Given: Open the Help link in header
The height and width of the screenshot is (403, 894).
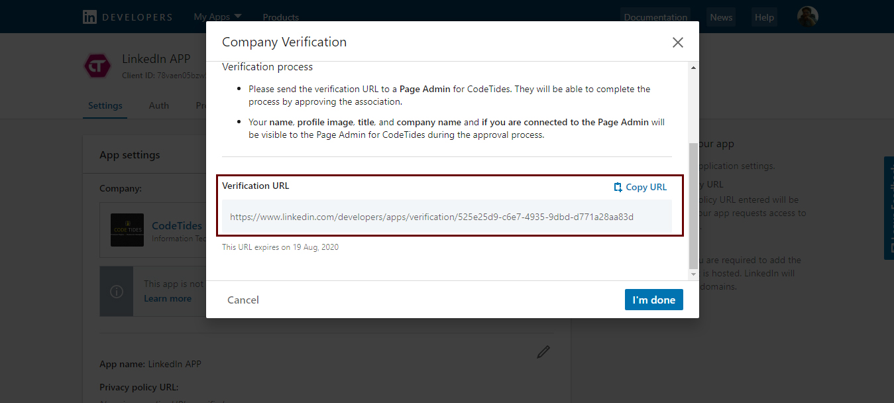Looking at the screenshot, I should (764, 17).
